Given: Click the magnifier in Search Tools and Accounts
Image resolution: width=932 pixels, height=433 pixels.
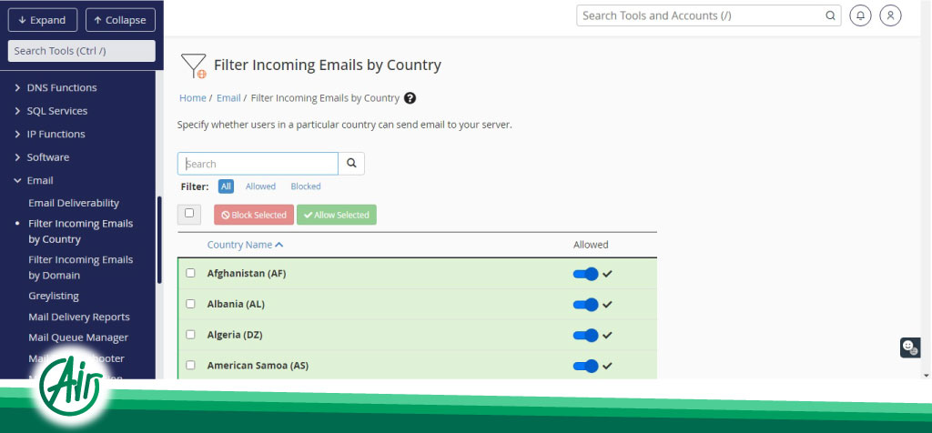Looking at the screenshot, I should click(x=830, y=16).
